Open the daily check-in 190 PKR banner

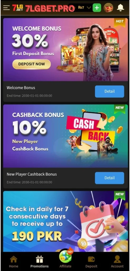click(x=65, y=222)
